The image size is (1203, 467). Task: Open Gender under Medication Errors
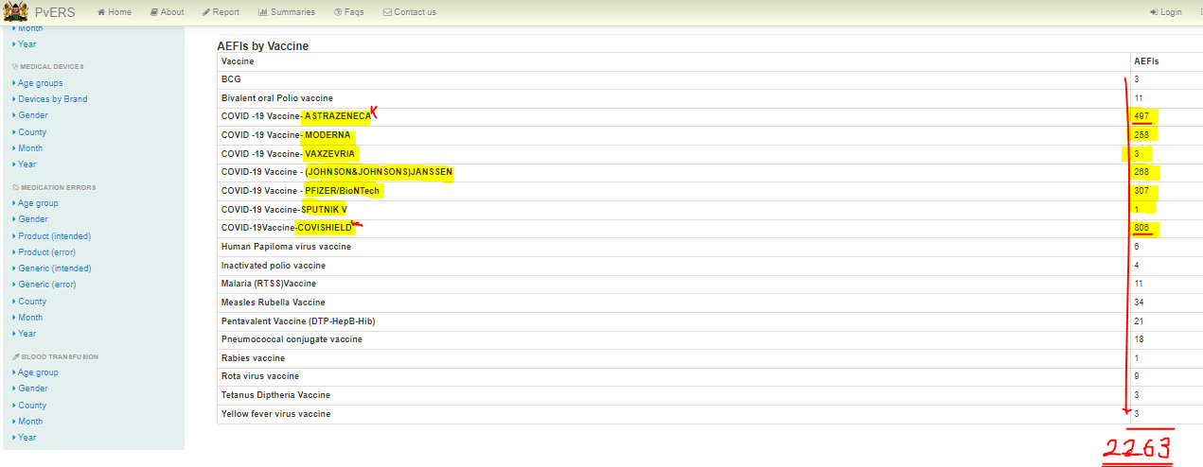[x=32, y=219]
